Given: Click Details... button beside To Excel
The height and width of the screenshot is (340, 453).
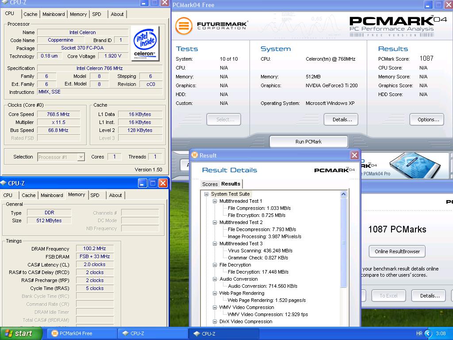Looking at the screenshot, I should coord(428,296).
